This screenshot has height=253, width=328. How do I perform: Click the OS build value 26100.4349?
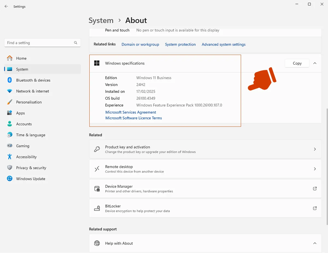[146, 98]
